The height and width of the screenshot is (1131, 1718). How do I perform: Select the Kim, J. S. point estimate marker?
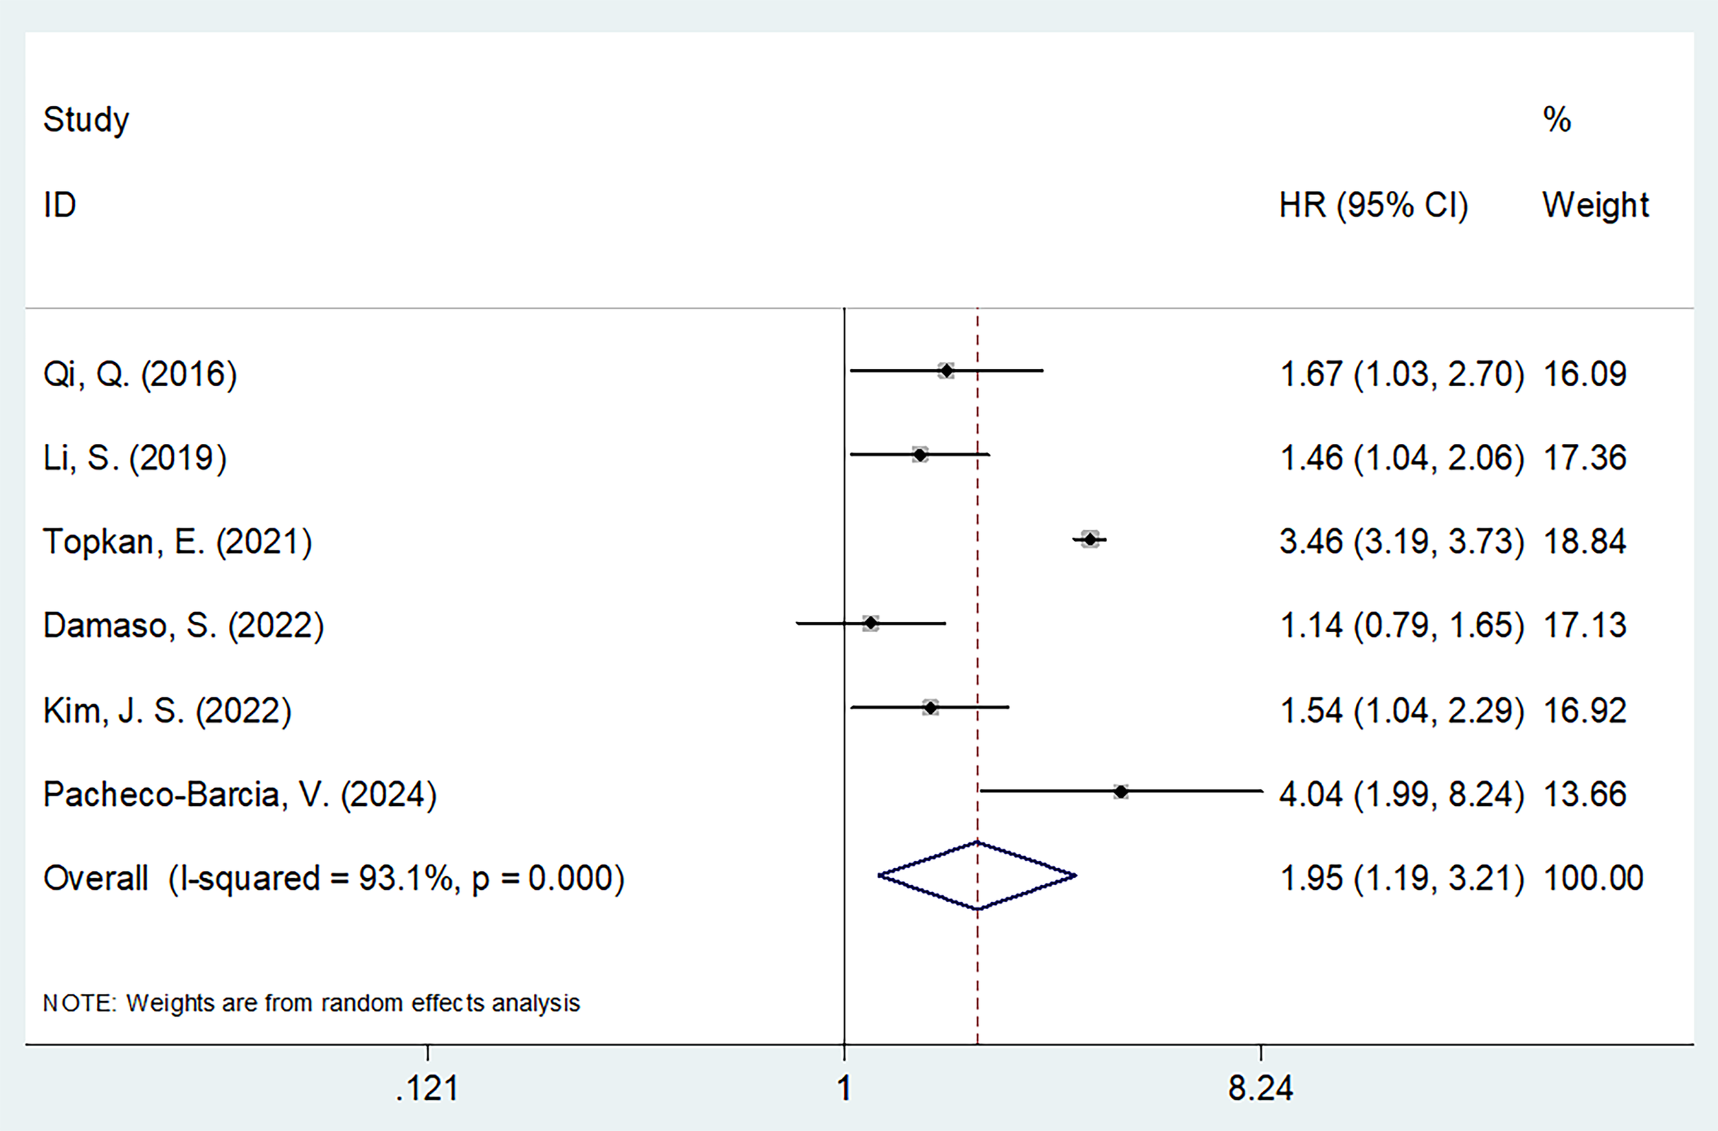(x=930, y=707)
